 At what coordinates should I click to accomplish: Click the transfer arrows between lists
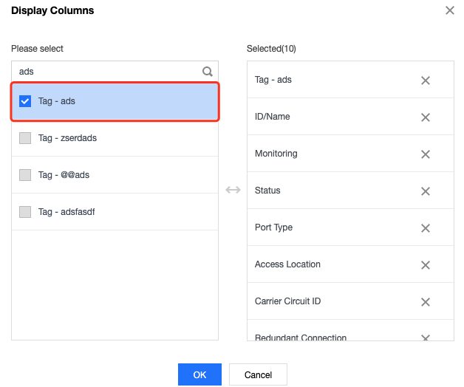233,190
